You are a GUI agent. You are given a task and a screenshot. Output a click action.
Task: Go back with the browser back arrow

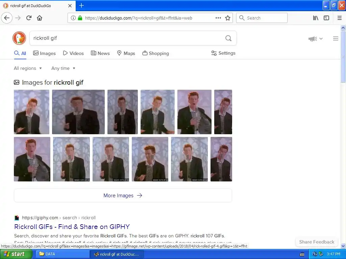(7, 18)
